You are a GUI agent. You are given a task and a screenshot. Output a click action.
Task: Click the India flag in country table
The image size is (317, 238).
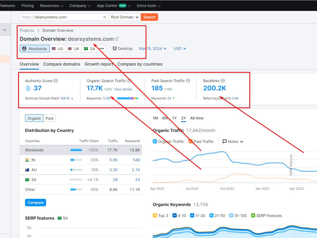[x=27, y=160]
